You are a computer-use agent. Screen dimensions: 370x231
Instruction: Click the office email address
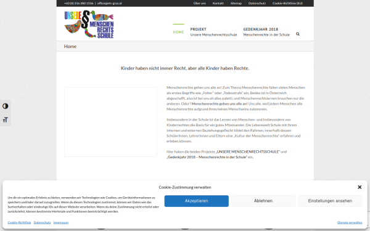[110, 3]
